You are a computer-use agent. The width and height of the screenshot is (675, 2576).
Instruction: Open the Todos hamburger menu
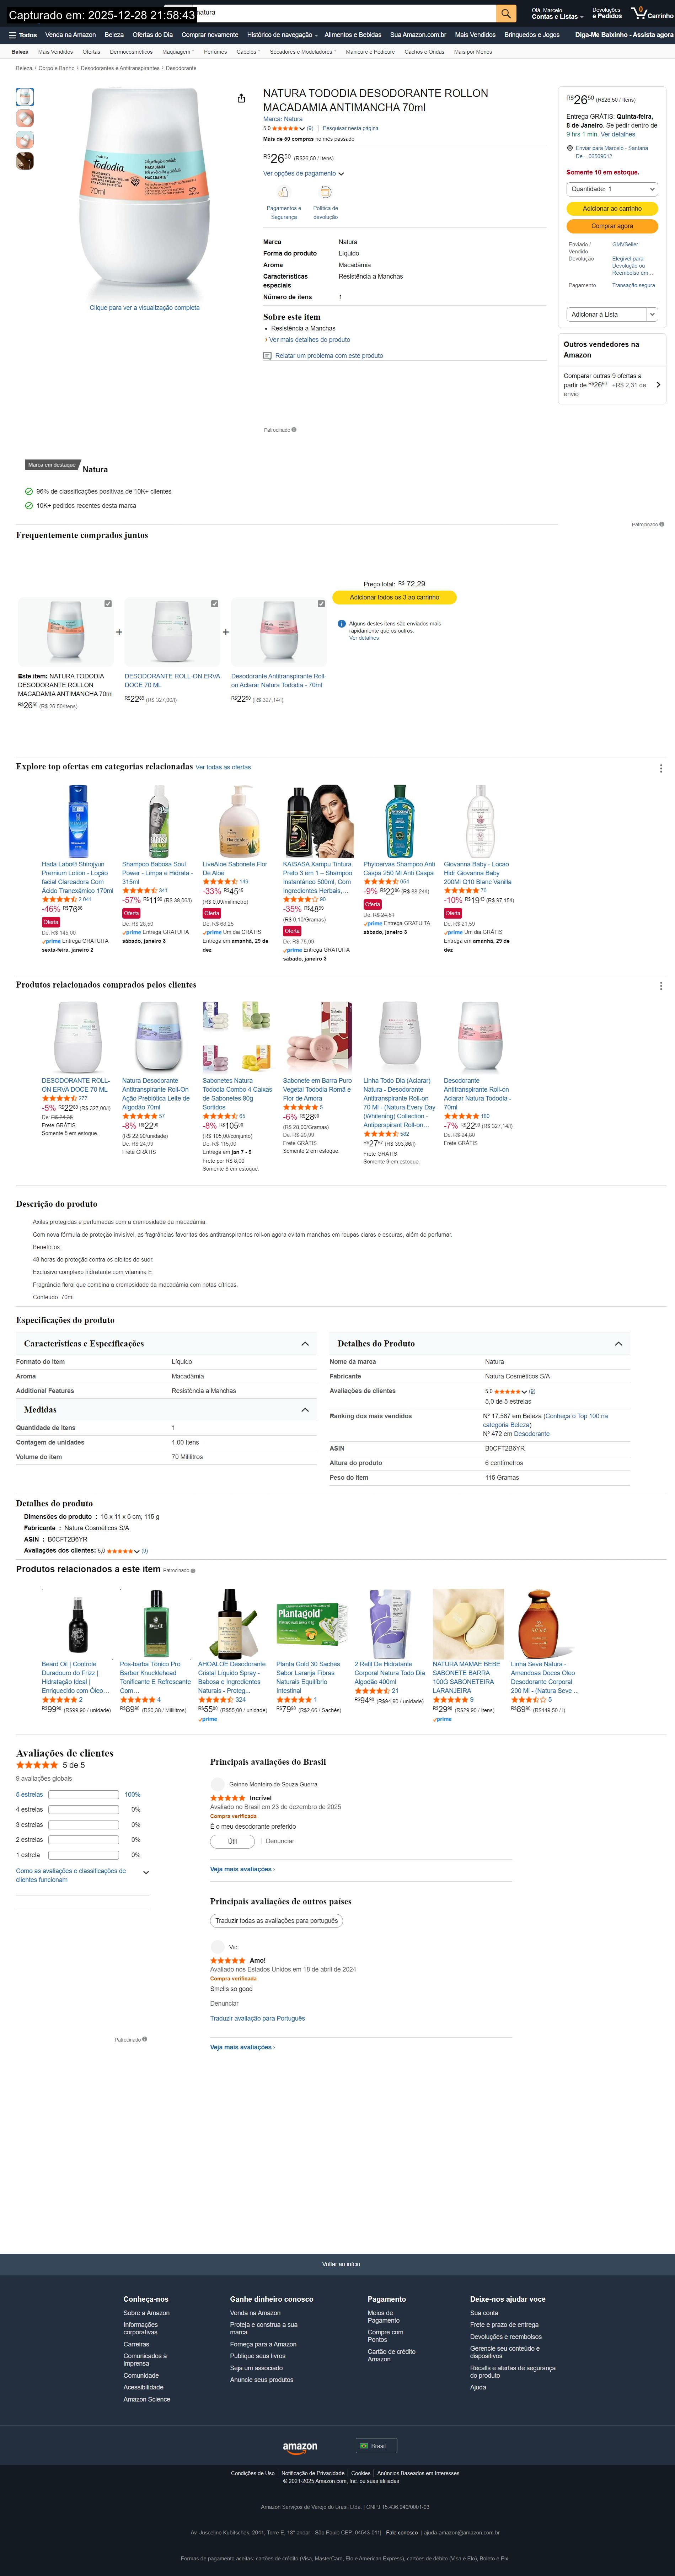click(23, 35)
